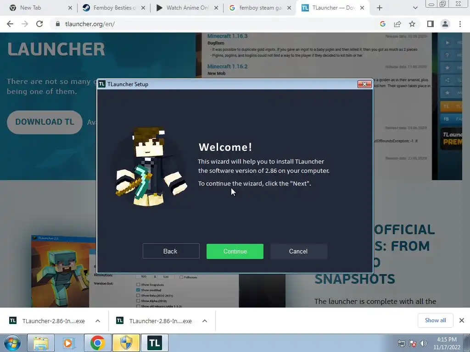This screenshot has width=470, height=352.
Task: Click the lock site-info icon
Action: click(58, 24)
